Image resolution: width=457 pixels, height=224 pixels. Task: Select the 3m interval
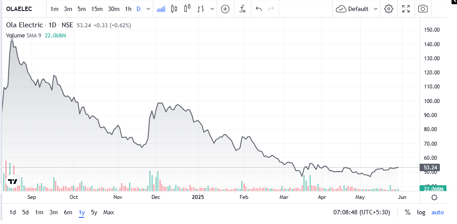click(68, 9)
